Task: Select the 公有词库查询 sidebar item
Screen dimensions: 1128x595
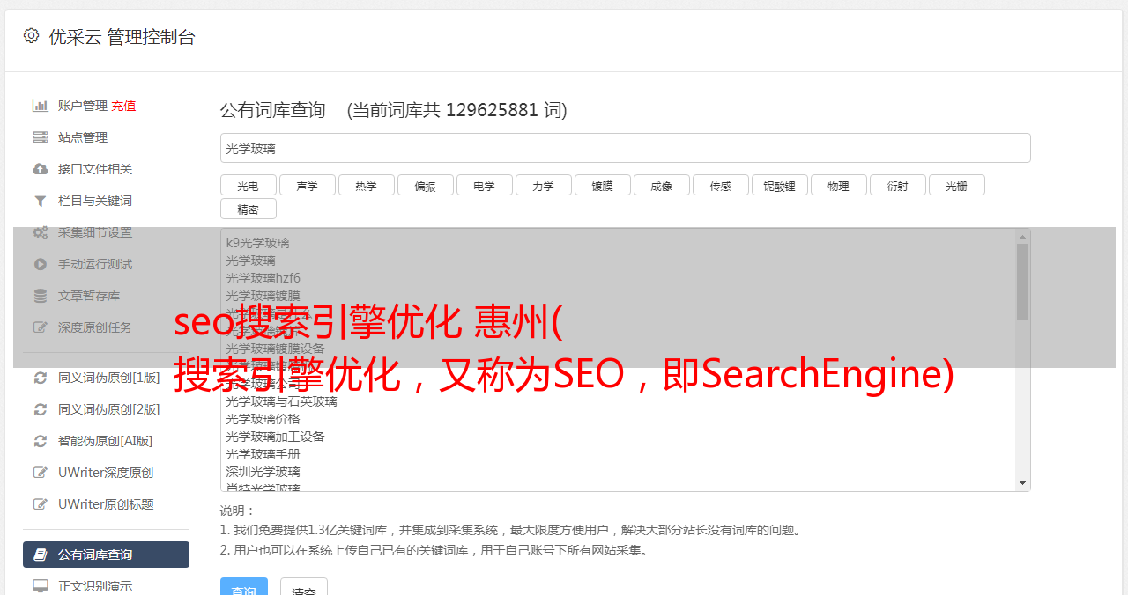Action: tap(106, 555)
